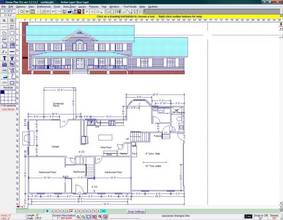Screen dimensions: 283x220
Task: Open the File menu
Action: [x=3, y=7]
